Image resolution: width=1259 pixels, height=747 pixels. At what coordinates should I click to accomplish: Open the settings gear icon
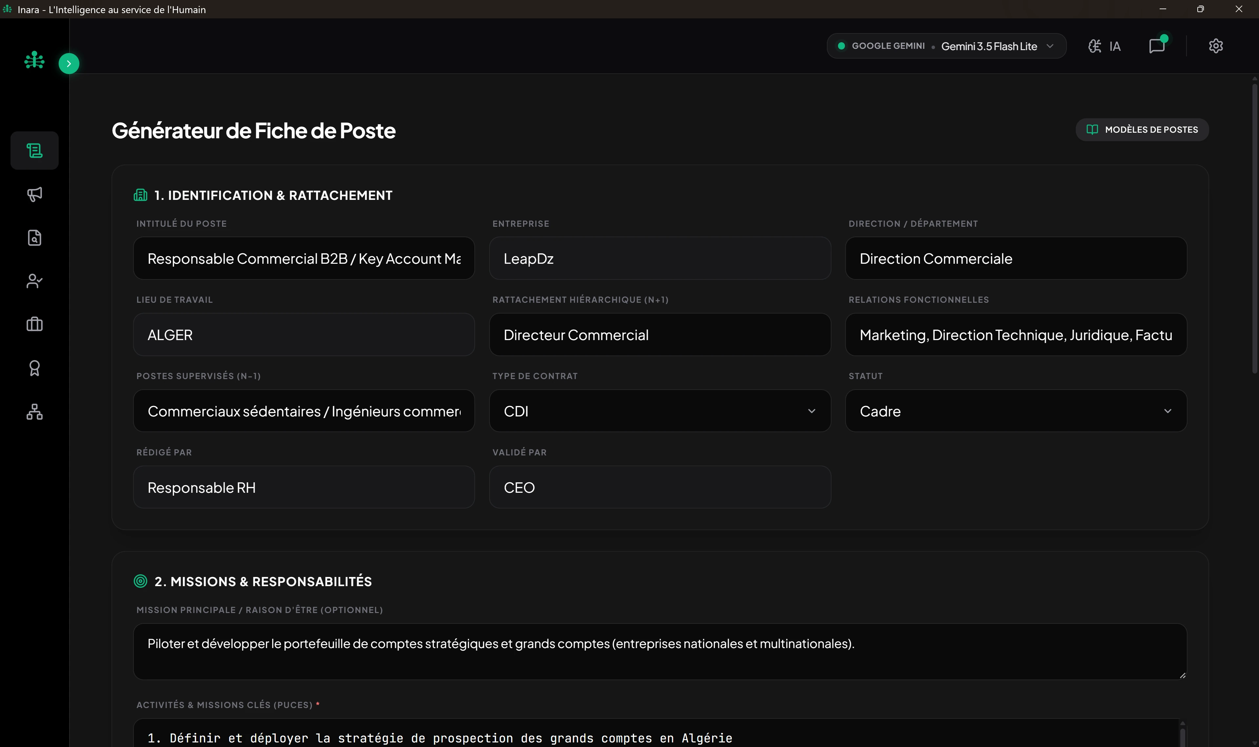1216,46
